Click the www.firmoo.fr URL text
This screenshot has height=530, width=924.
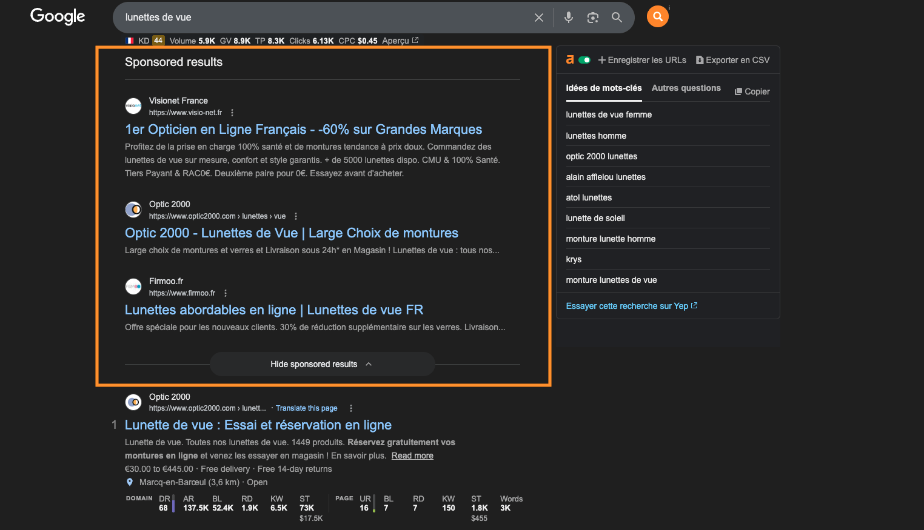(x=182, y=293)
